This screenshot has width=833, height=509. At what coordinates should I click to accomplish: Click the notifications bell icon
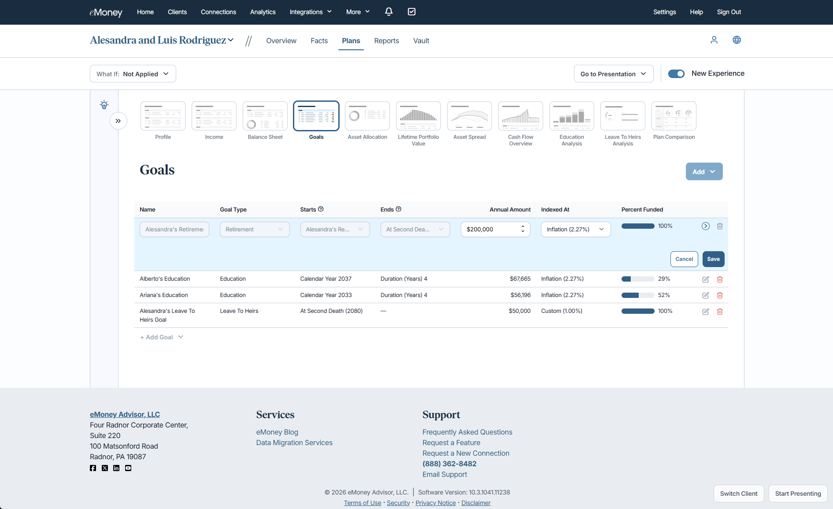coord(389,12)
